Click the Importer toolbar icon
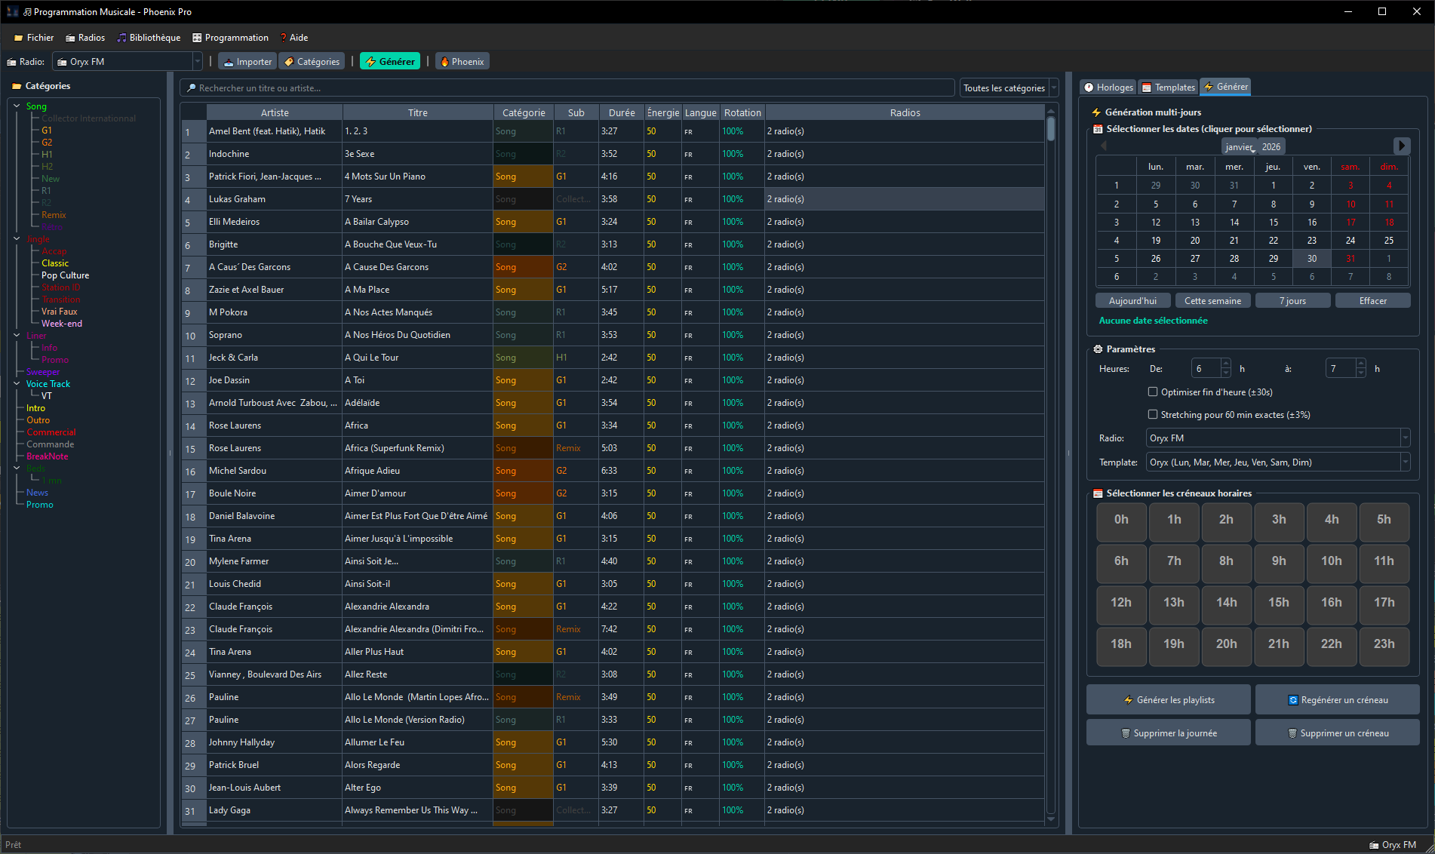 coord(229,62)
